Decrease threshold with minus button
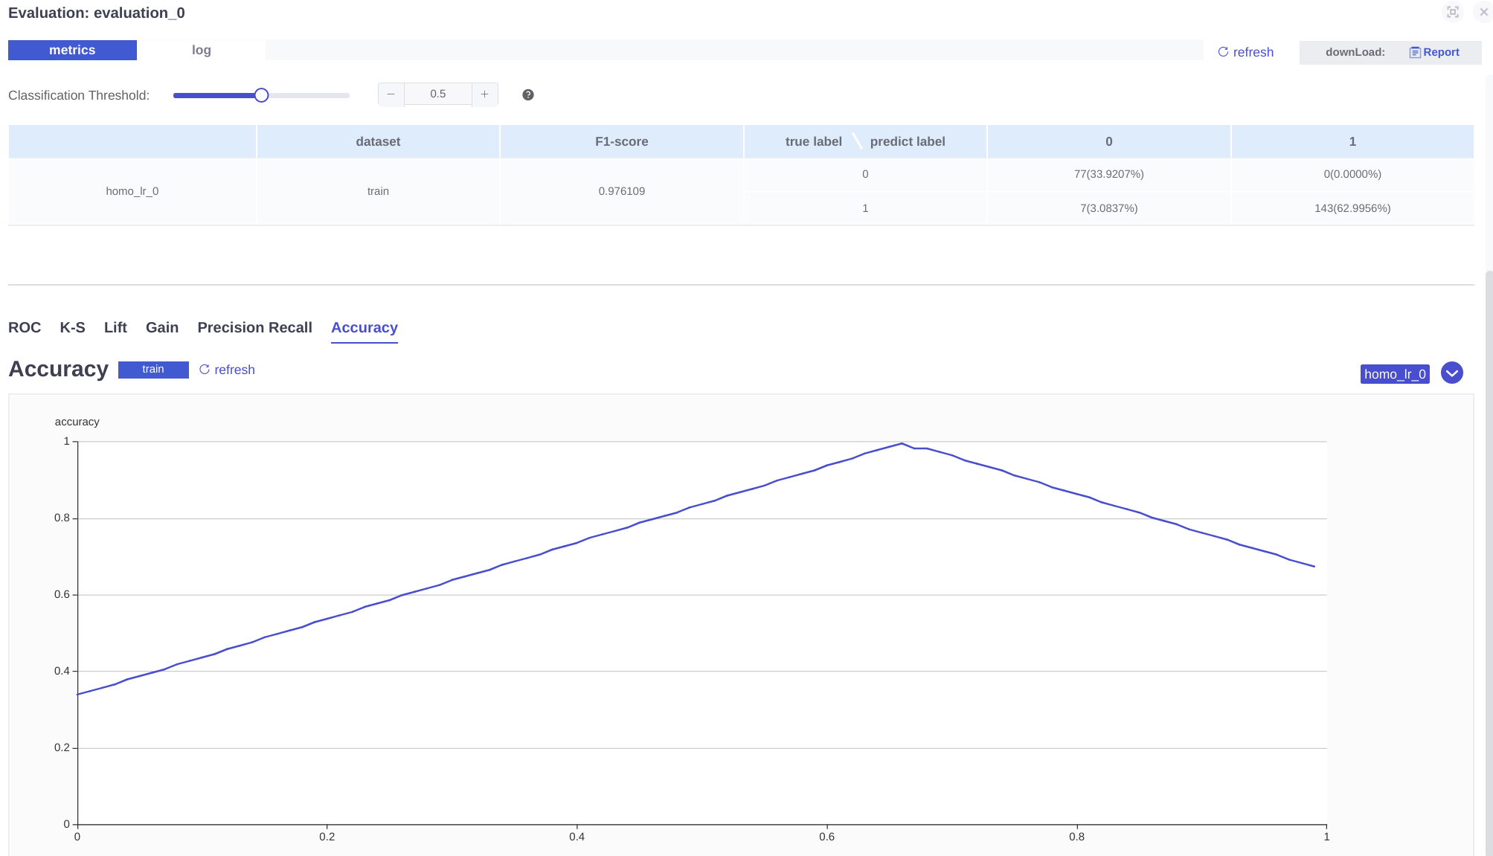Screen dimensions: 1493x856 coord(391,94)
